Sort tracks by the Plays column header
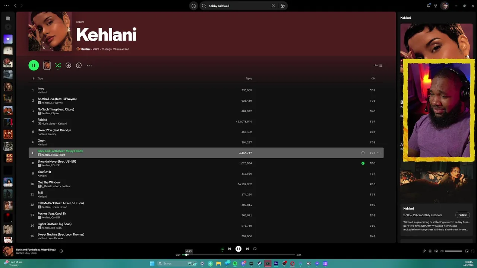477x268 pixels. coord(249,79)
